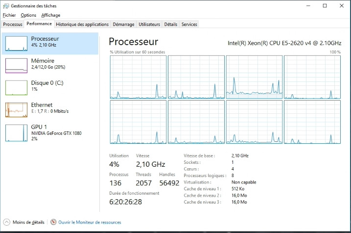Switch to the Processus tab

click(13, 24)
